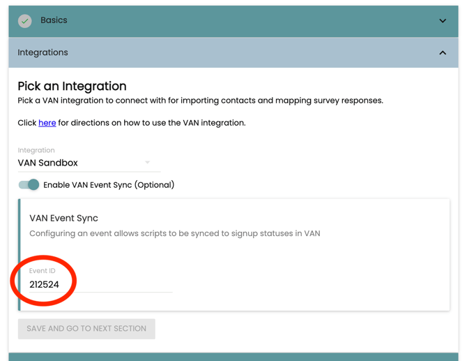Click the 'Pick a VAN integration' instruction text
The width and height of the screenshot is (467, 361).
200,101
